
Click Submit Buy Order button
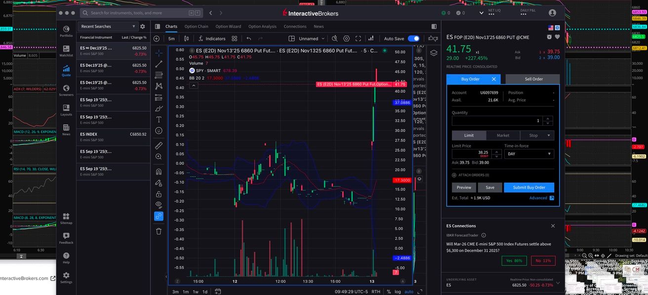(x=529, y=187)
